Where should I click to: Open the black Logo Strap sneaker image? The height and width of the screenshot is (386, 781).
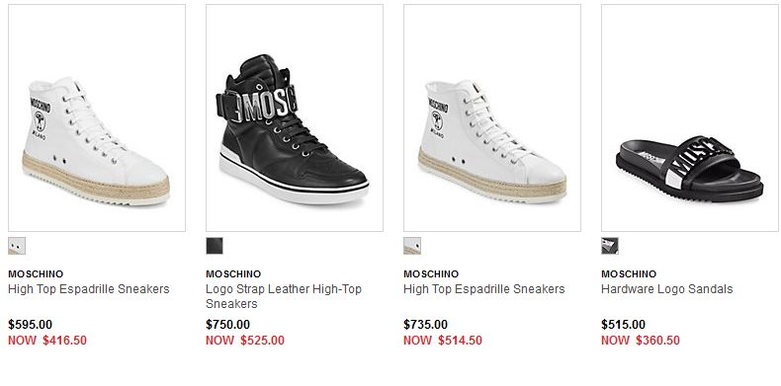pos(295,117)
